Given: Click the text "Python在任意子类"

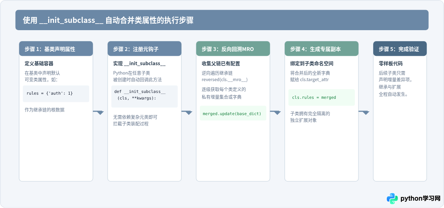Looking at the screenshot, I should (x=131, y=73).
